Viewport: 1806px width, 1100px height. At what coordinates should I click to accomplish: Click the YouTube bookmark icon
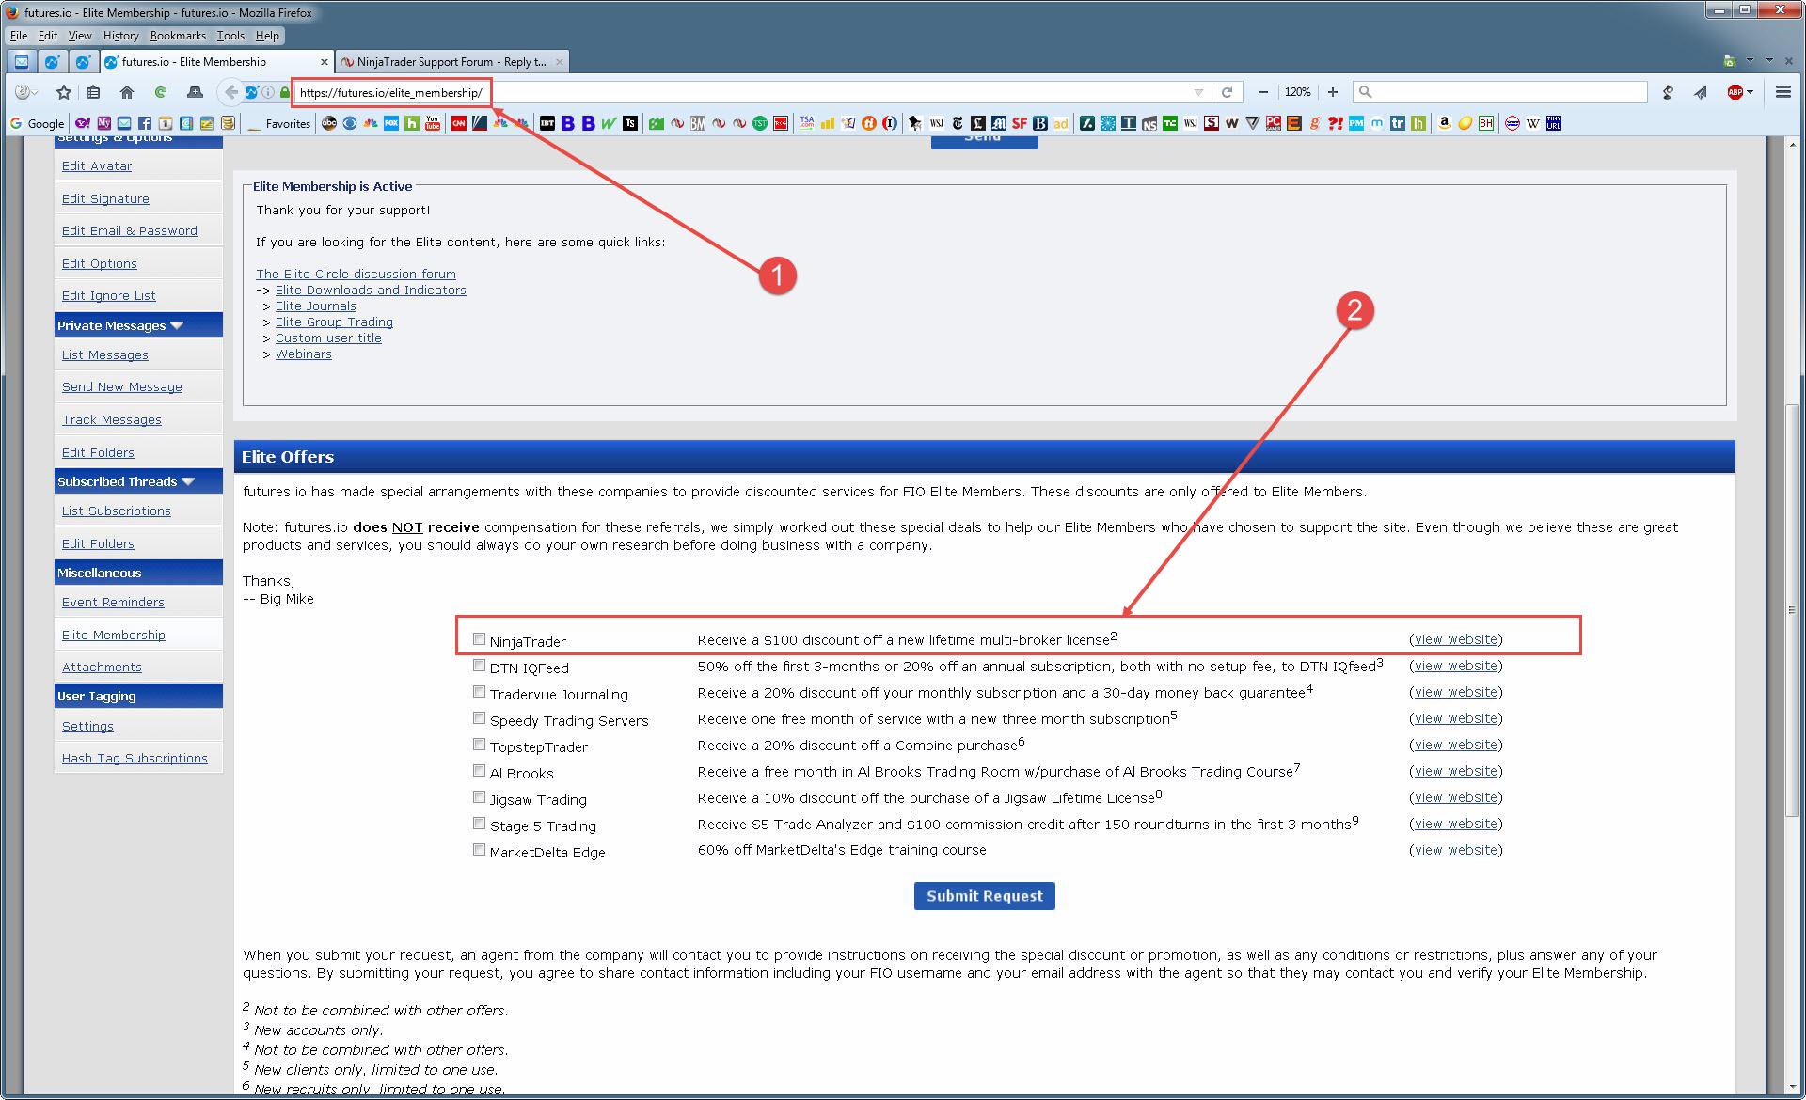tap(433, 123)
